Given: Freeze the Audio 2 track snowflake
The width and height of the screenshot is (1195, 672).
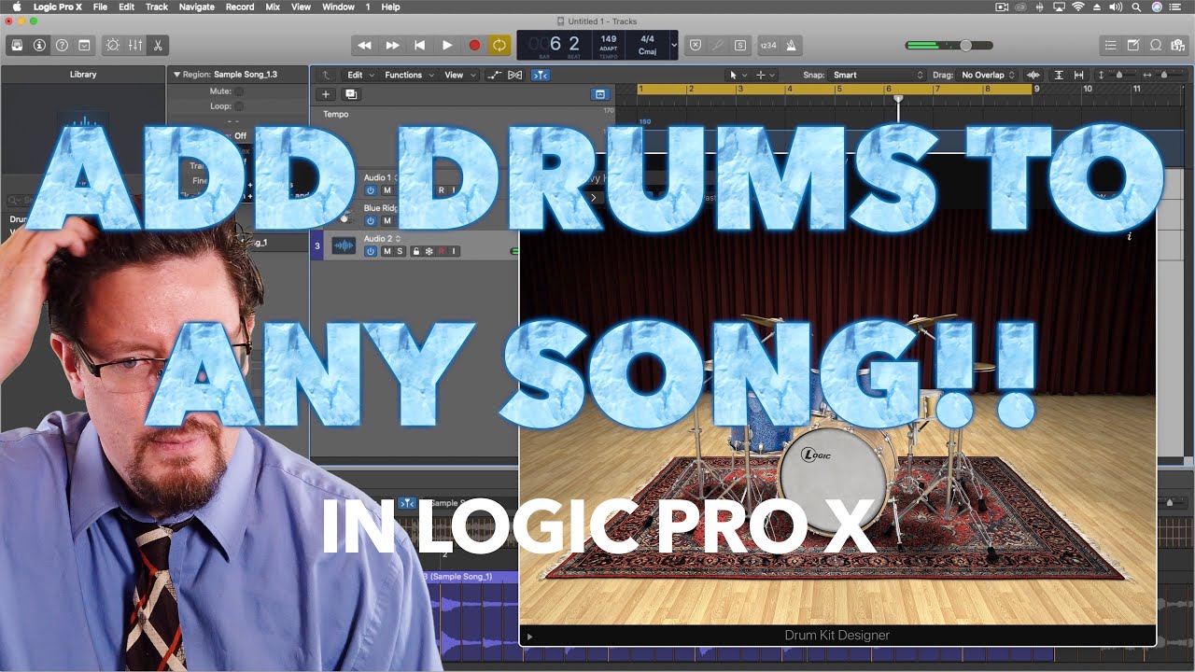Looking at the screenshot, I should [x=429, y=251].
